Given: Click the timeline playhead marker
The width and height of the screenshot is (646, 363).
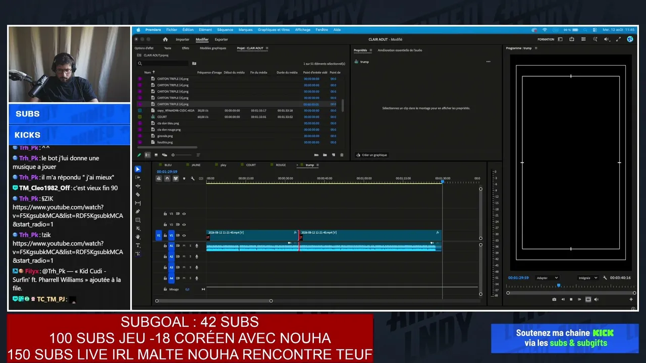Looking at the screenshot, I should (443, 181).
